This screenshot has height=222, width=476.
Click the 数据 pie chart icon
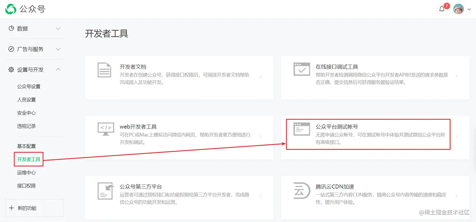click(x=11, y=28)
